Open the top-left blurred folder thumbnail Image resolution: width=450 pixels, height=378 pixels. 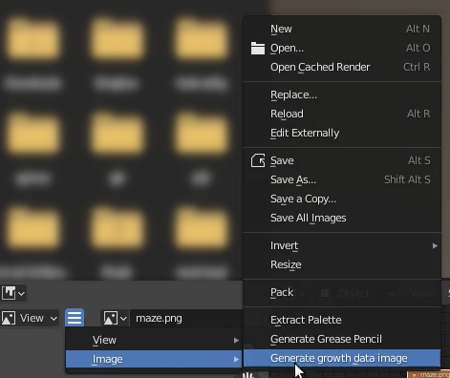click(32, 38)
